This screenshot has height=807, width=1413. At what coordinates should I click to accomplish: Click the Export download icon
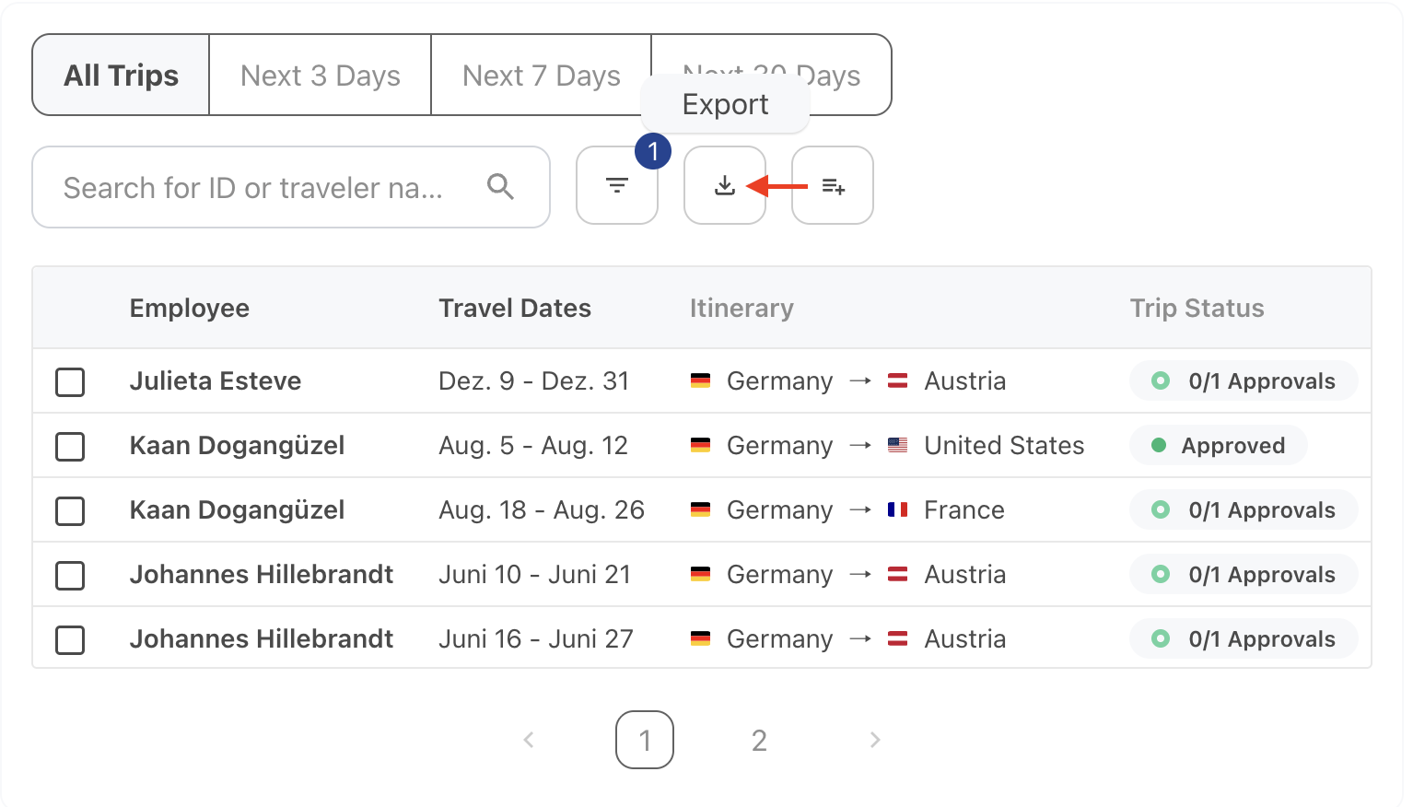tap(725, 186)
